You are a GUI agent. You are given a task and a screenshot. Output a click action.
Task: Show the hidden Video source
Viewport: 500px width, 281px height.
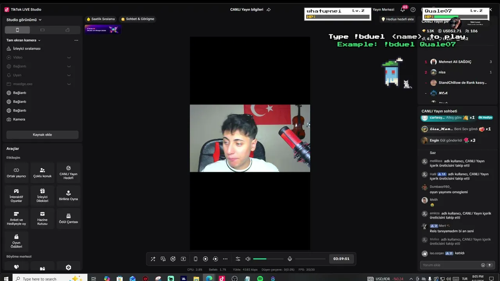click(x=69, y=57)
